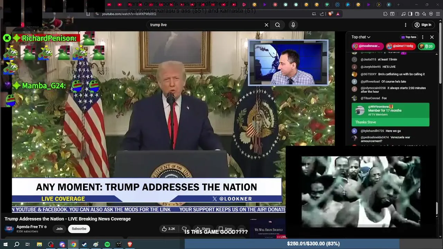Open Leo AI sparkle icon
The image size is (443, 249).
click(x=424, y=14)
